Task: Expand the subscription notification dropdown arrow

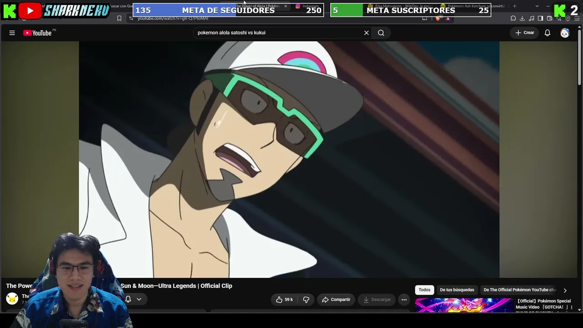Action: click(x=139, y=299)
